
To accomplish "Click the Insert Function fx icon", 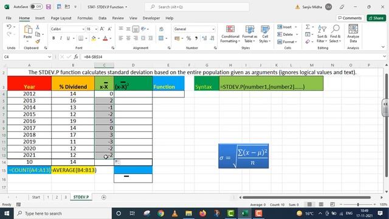I will tap(76, 57).
